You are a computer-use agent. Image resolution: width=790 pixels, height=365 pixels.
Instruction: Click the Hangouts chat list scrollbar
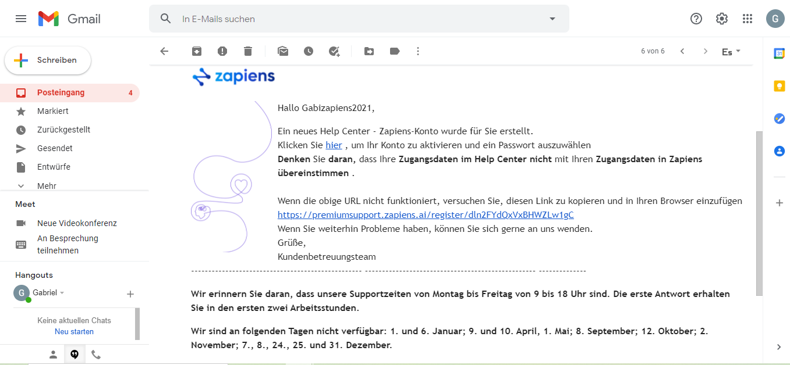[137, 324]
